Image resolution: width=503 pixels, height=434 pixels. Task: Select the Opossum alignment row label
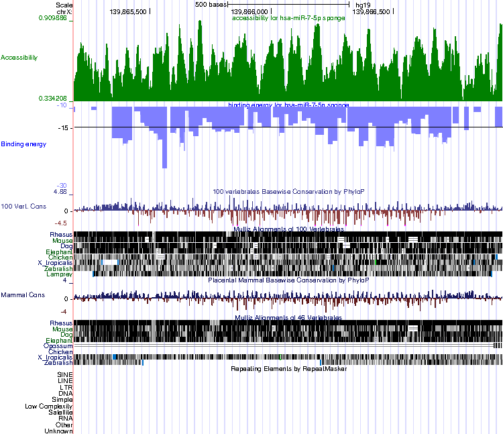click(x=58, y=346)
